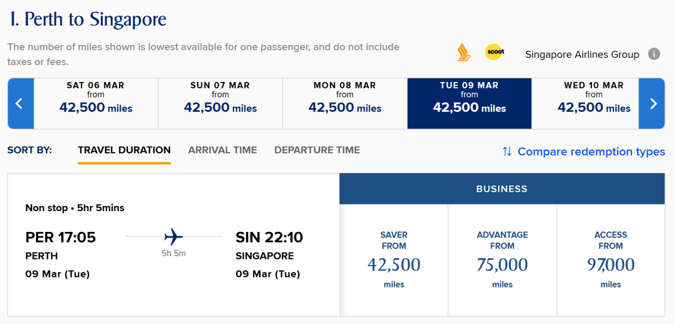Select the Saver 42,500 miles fare

tap(394, 259)
